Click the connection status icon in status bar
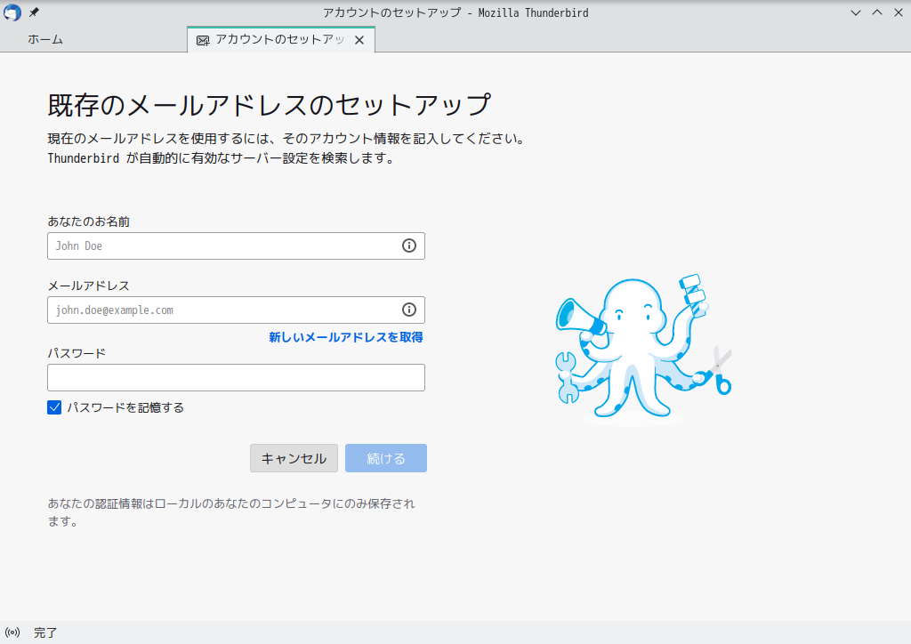The height and width of the screenshot is (644, 911). [12, 632]
